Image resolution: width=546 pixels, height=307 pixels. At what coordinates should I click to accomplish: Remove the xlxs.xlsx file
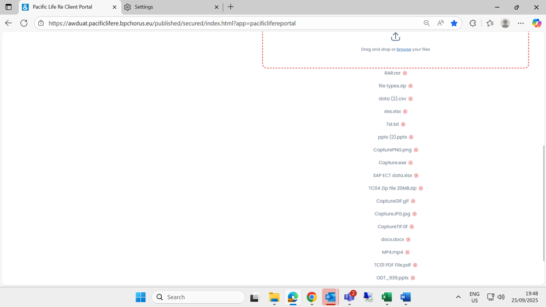tap(406, 112)
